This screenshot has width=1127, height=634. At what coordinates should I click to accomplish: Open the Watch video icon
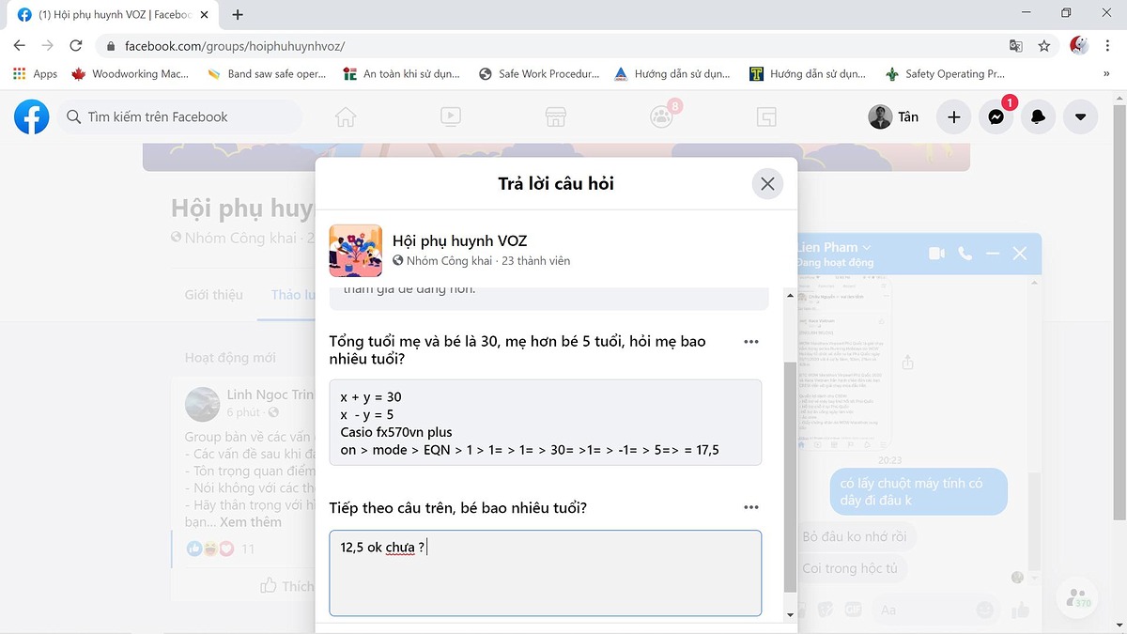[x=450, y=116]
